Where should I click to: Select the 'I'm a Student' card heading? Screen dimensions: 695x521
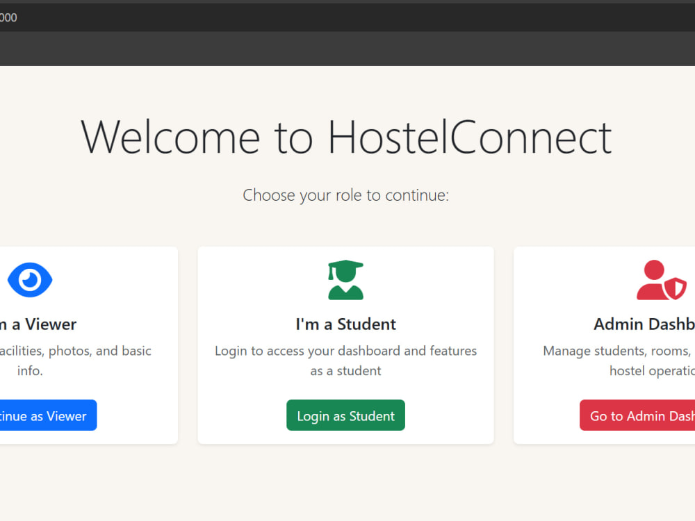click(x=345, y=324)
